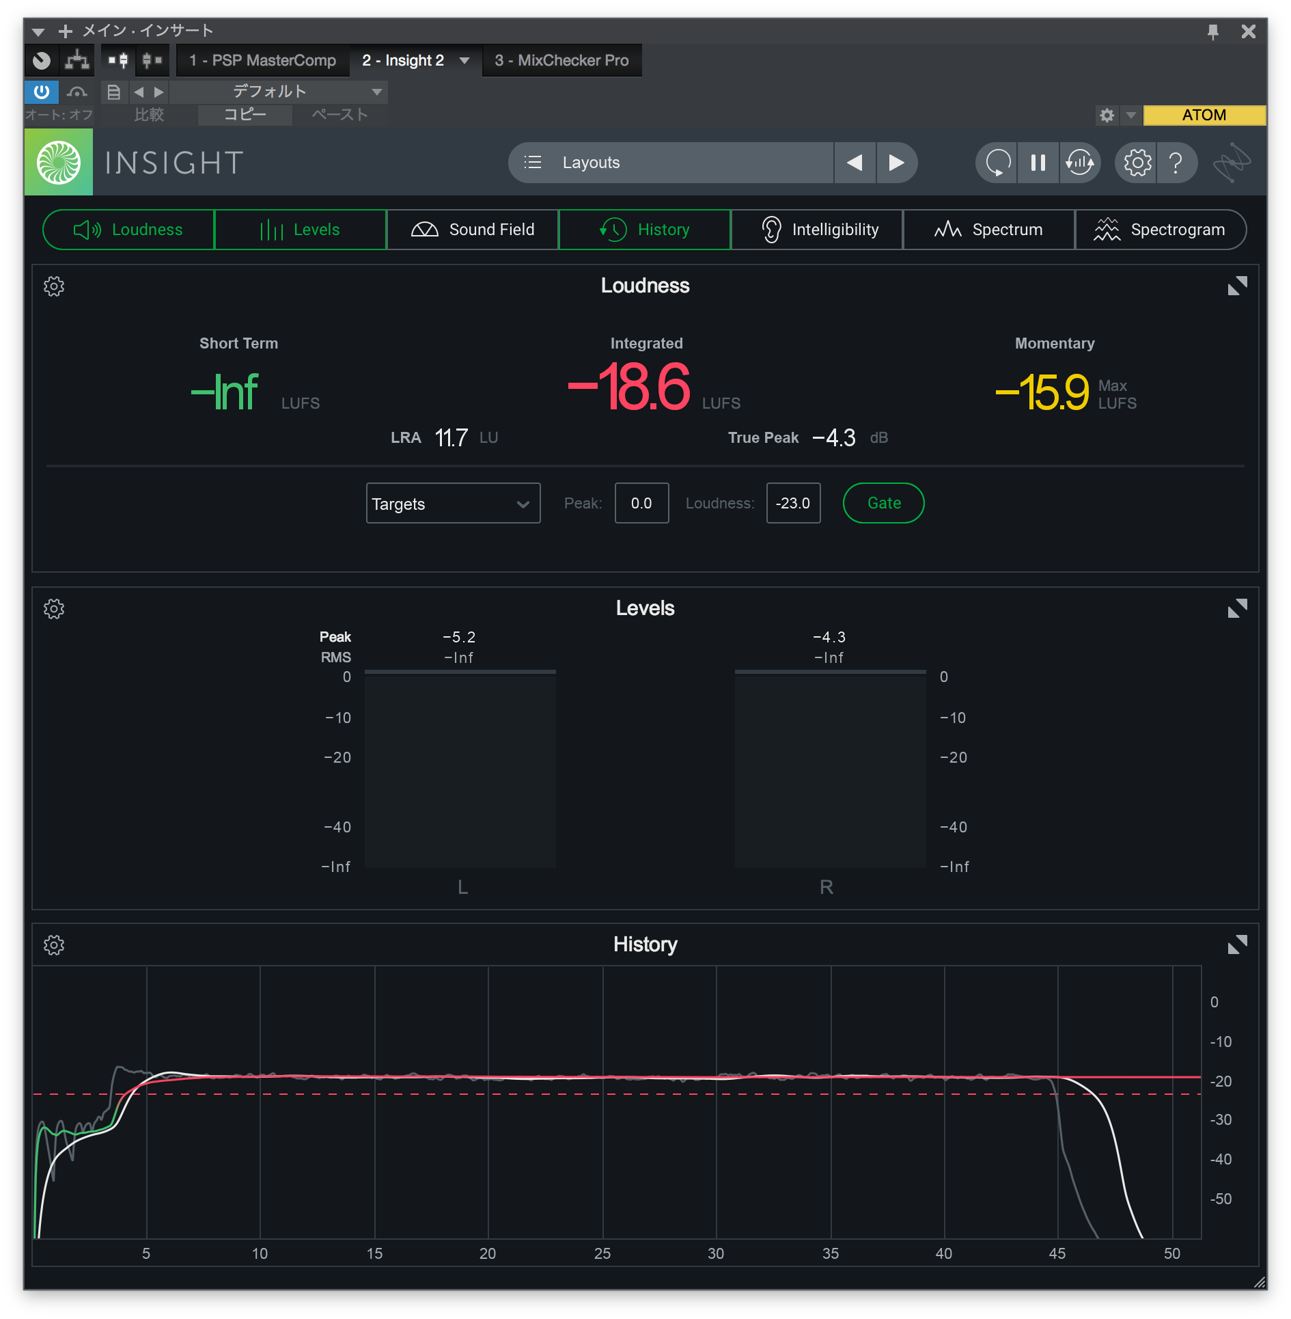Collapse the insert header triangle
Viewport: 1291px width, 1319px height.
coord(38,31)
